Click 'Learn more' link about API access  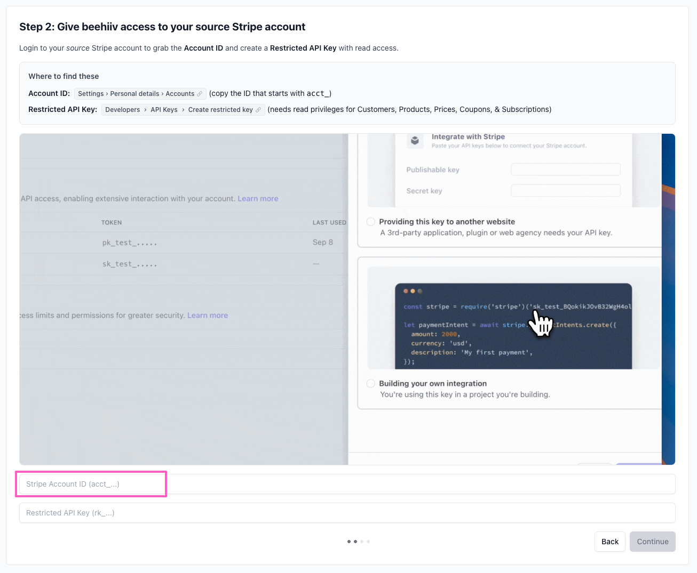pos(258,199)
